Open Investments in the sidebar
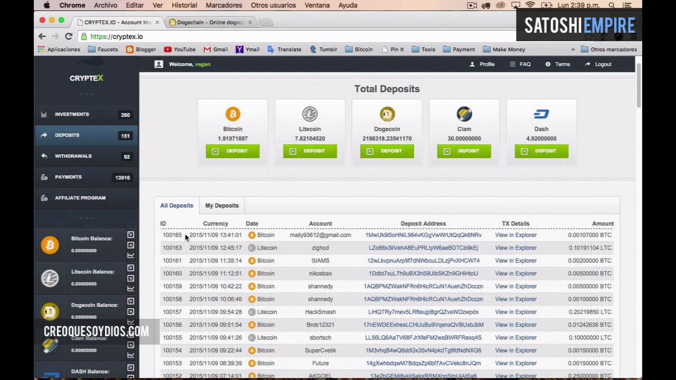The height and width of the screenshot is (380, 676). tap(87, 115)
